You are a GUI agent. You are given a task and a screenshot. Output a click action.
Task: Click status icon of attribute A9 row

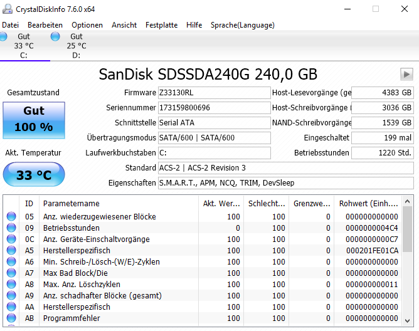point(11,295)
